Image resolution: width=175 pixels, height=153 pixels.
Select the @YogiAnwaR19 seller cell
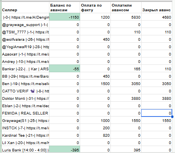tap(25, 46)
